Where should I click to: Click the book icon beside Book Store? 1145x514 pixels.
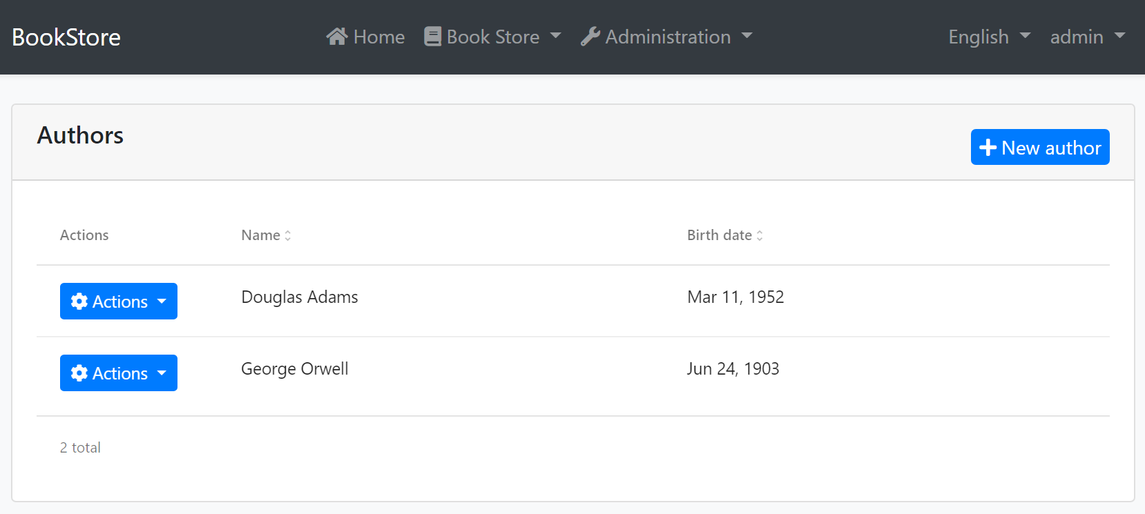pyautogui.click(x=432, y=37)
